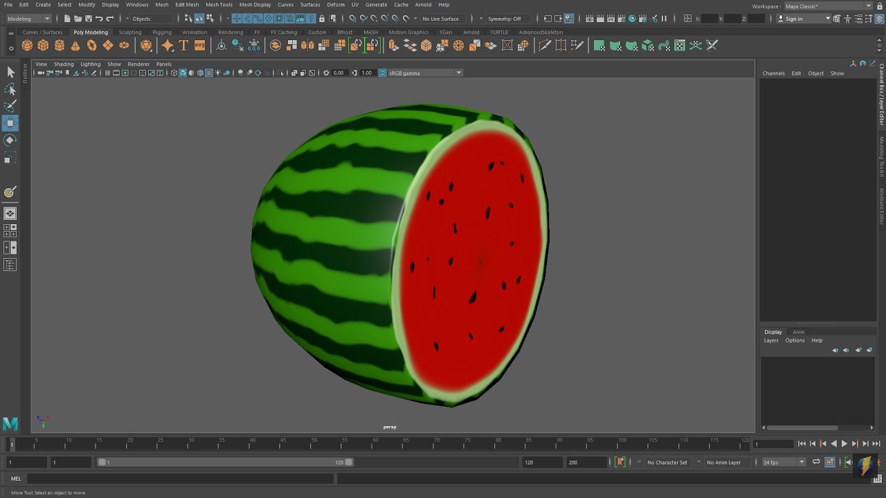This screenshot has width=886, height=498.
Task: Create a polygon plane from the shelf
Action: click(108, 46)
